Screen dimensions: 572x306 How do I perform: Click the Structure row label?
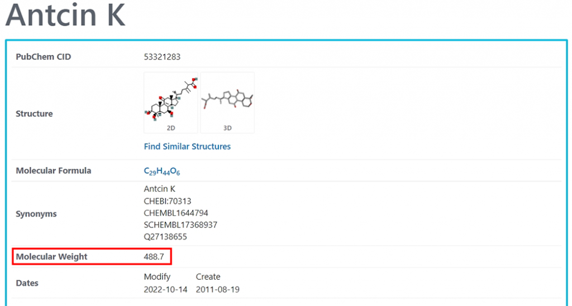click(34, 114)
